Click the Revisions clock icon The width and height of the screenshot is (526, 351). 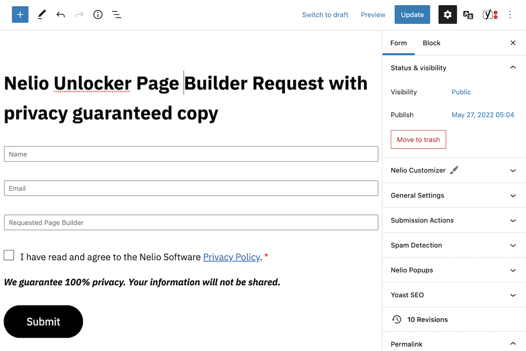[397, 319]
